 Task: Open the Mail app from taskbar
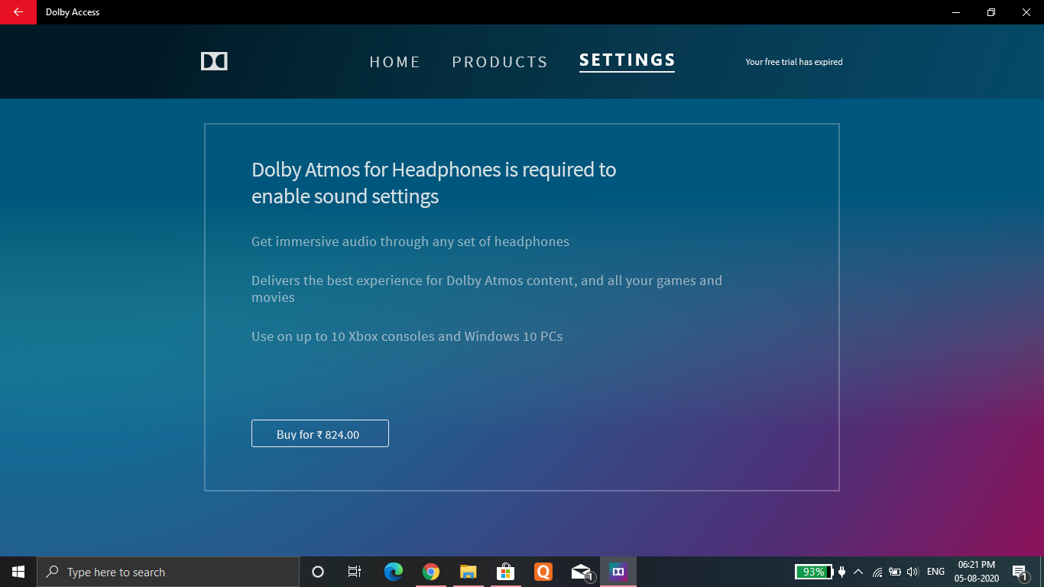coord(582,572)
